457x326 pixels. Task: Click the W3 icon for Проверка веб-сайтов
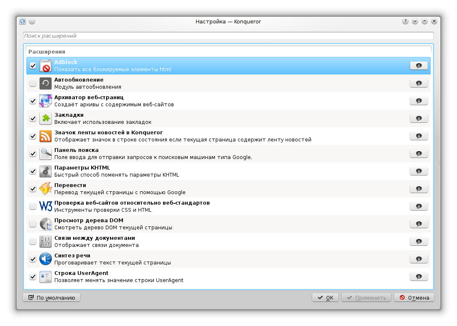pyautogui.click(x=45, y=206)
